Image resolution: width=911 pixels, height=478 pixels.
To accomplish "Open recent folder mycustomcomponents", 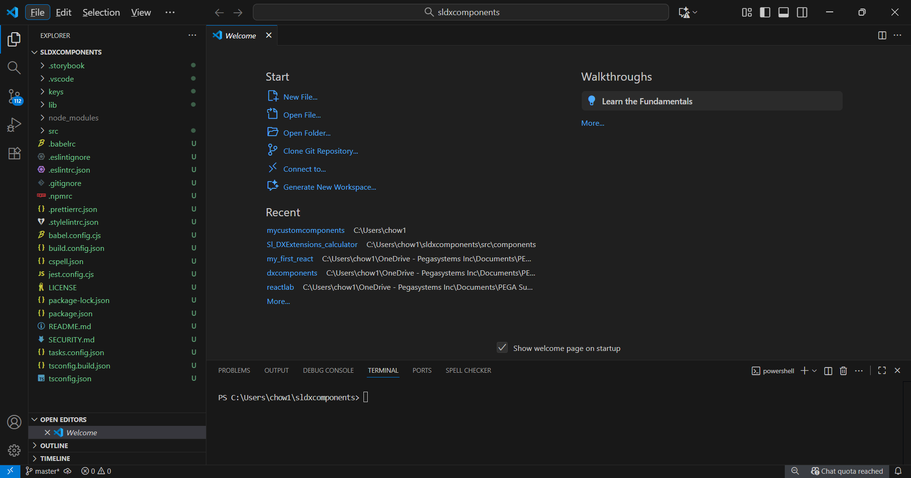I will [x=306, y=230].
